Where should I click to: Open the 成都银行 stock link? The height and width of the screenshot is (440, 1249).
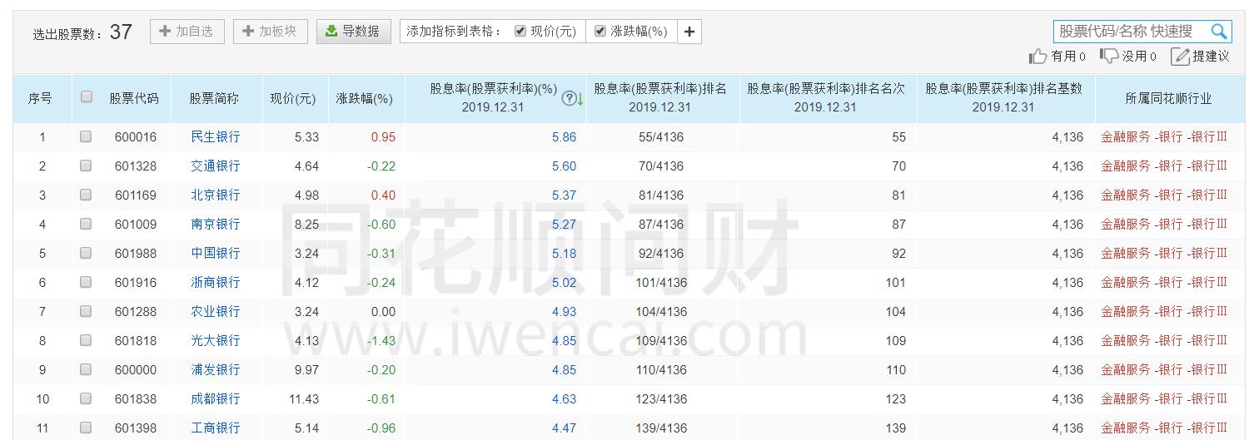point(215,399)
